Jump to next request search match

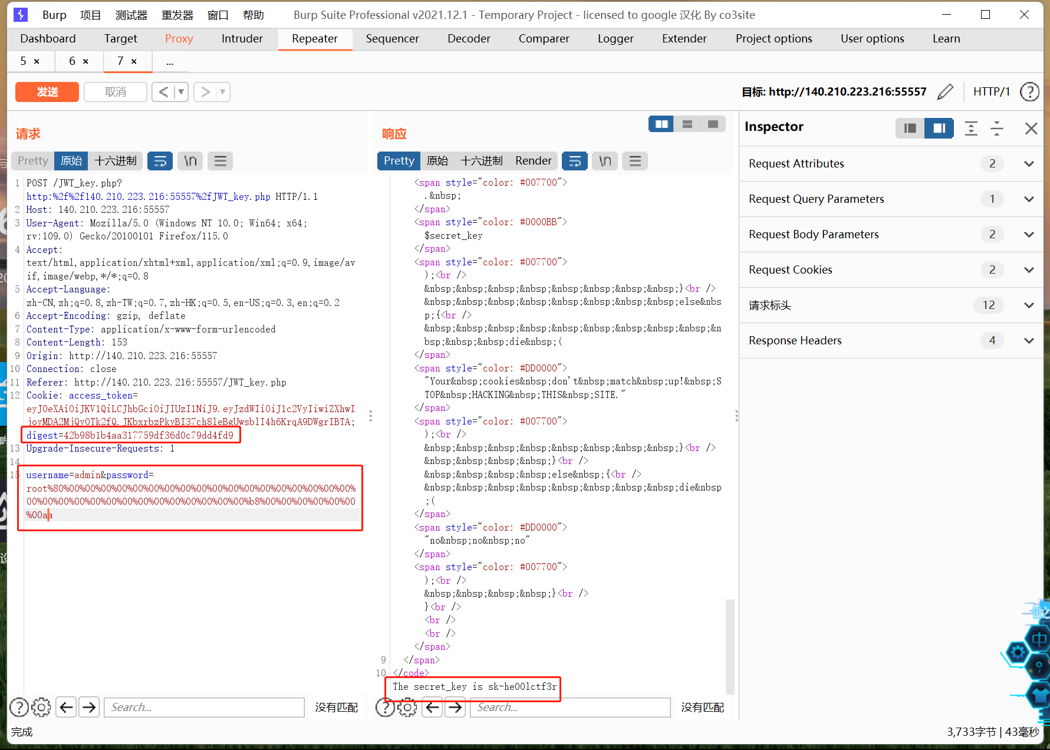coord(89,707)
